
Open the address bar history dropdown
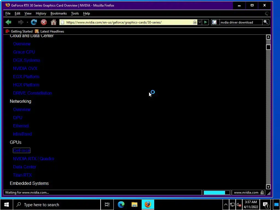pos(200,22)
